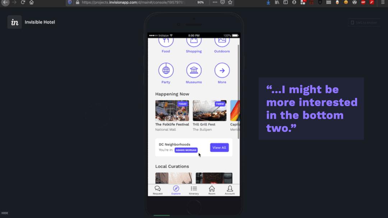Screen dimensions: 388x218
Task: Open the left Local Curations thumbnail
Action: [x=174, y=178]
